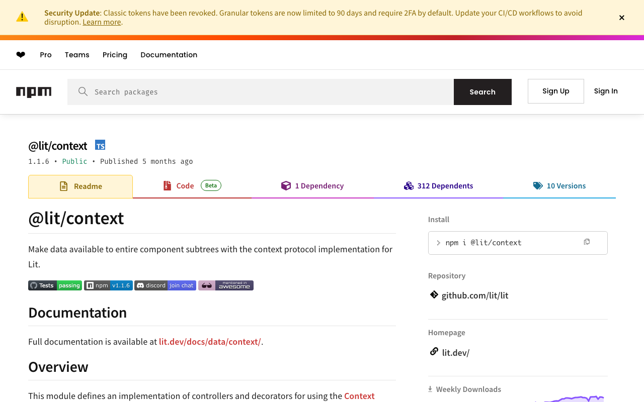The width and height of the screenshot is (644, 402).
Task: Copy the npm install command
Action: 587,242
